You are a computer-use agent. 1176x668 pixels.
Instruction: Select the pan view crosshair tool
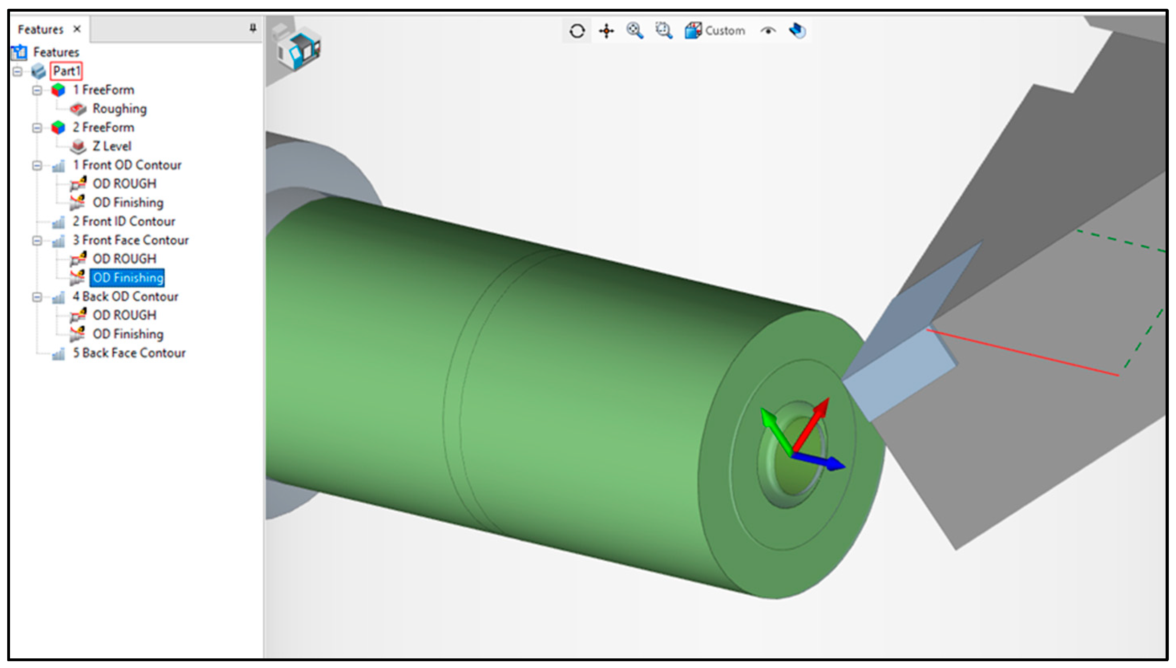(x=606, y=31)
